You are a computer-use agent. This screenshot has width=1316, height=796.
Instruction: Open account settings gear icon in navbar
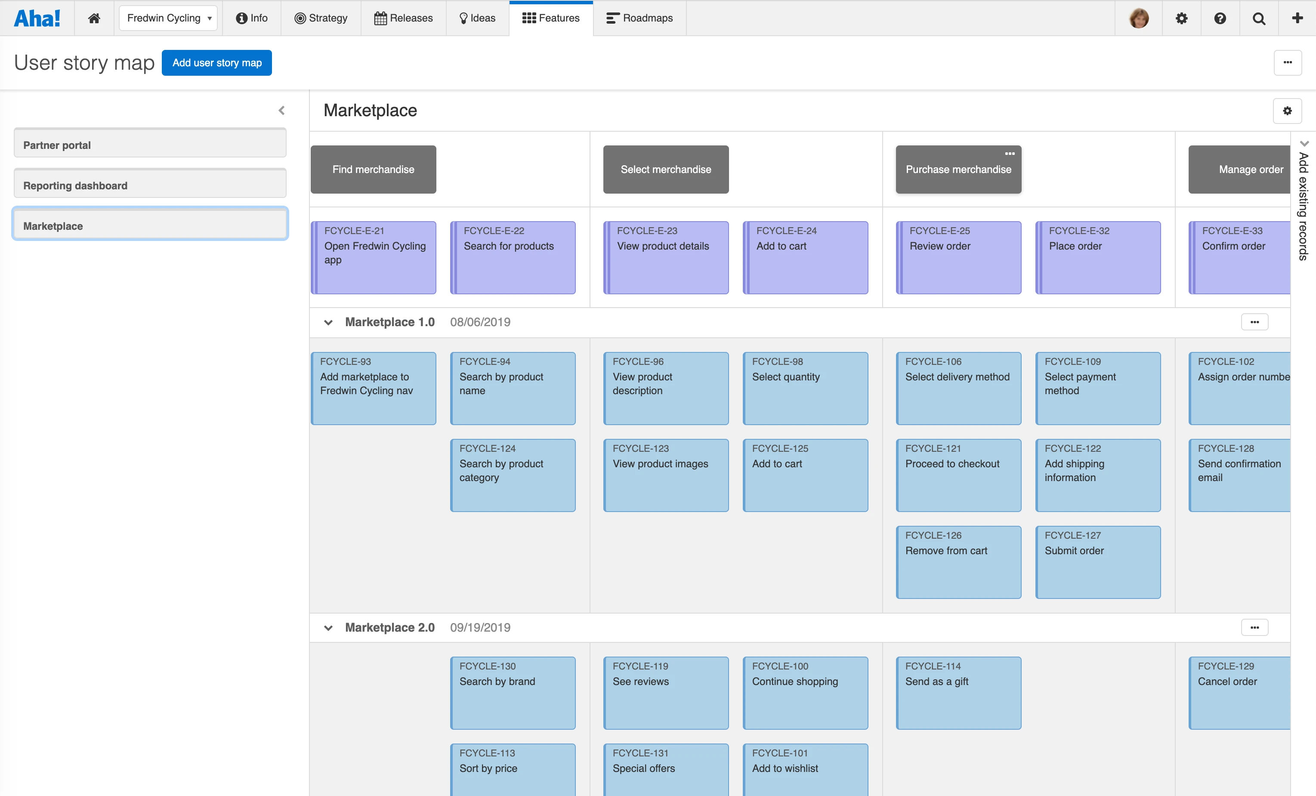pos(1181,18)
